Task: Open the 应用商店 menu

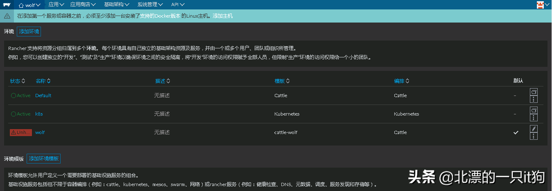Action: pyautogui.click(x=83, y=5)
